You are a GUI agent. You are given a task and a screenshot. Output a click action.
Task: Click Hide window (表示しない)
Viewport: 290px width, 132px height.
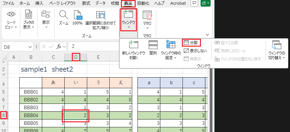pos(195,51)
